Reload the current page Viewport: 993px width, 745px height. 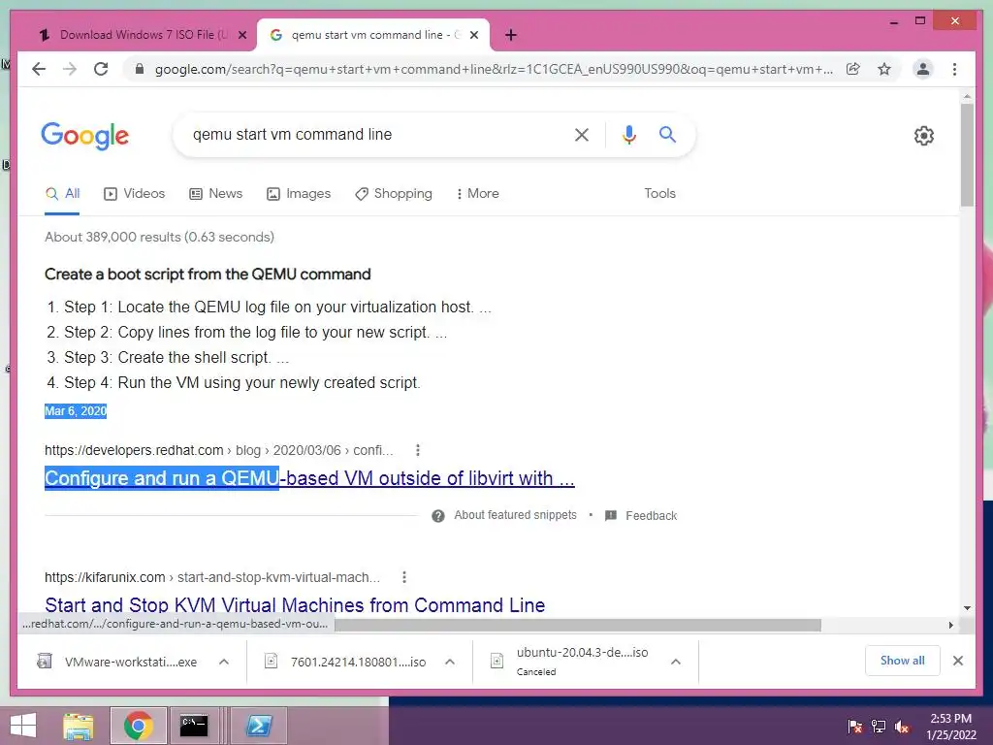[101, 69]
